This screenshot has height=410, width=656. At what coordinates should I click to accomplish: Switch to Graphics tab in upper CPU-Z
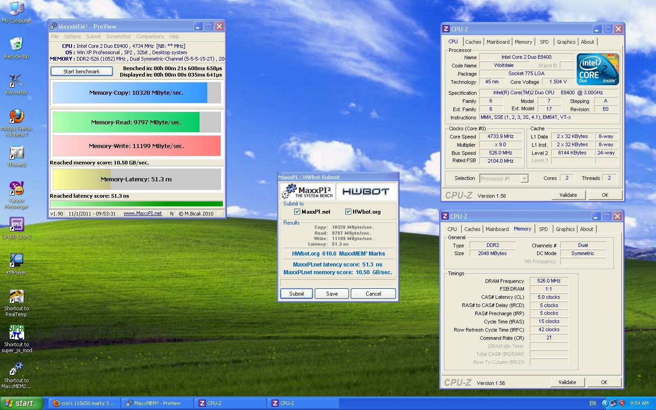[x=566, y=42]
